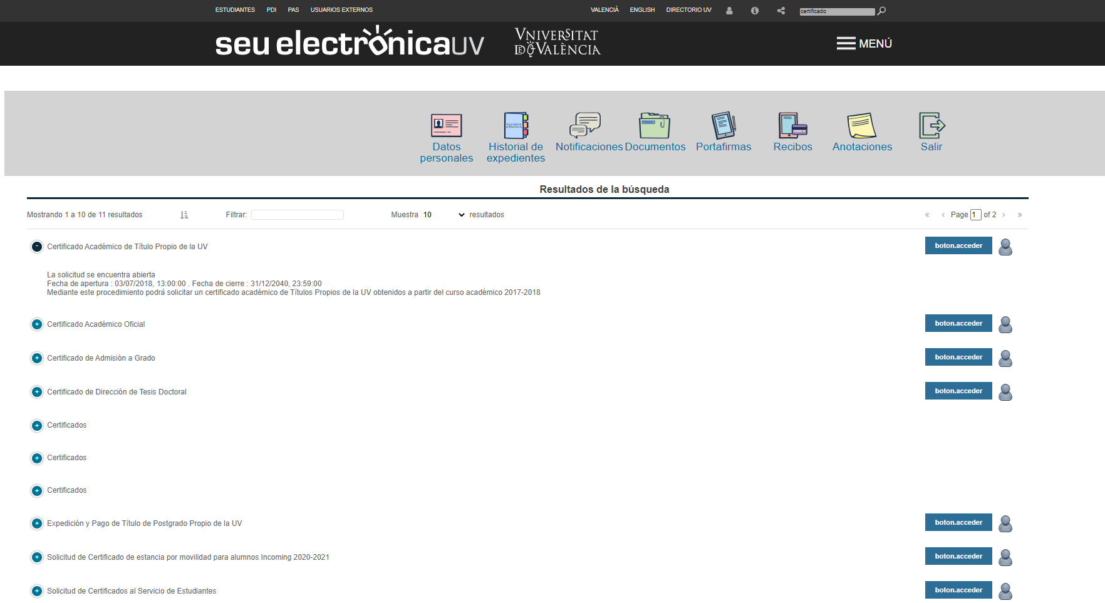
Task: Open the Muestra results count dropdown
Action: coord(444,215)
